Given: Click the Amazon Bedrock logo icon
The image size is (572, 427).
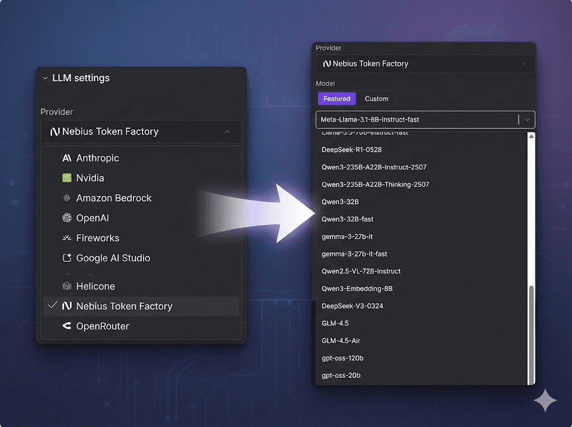Looking at the screenshot, I should (67, 198).
